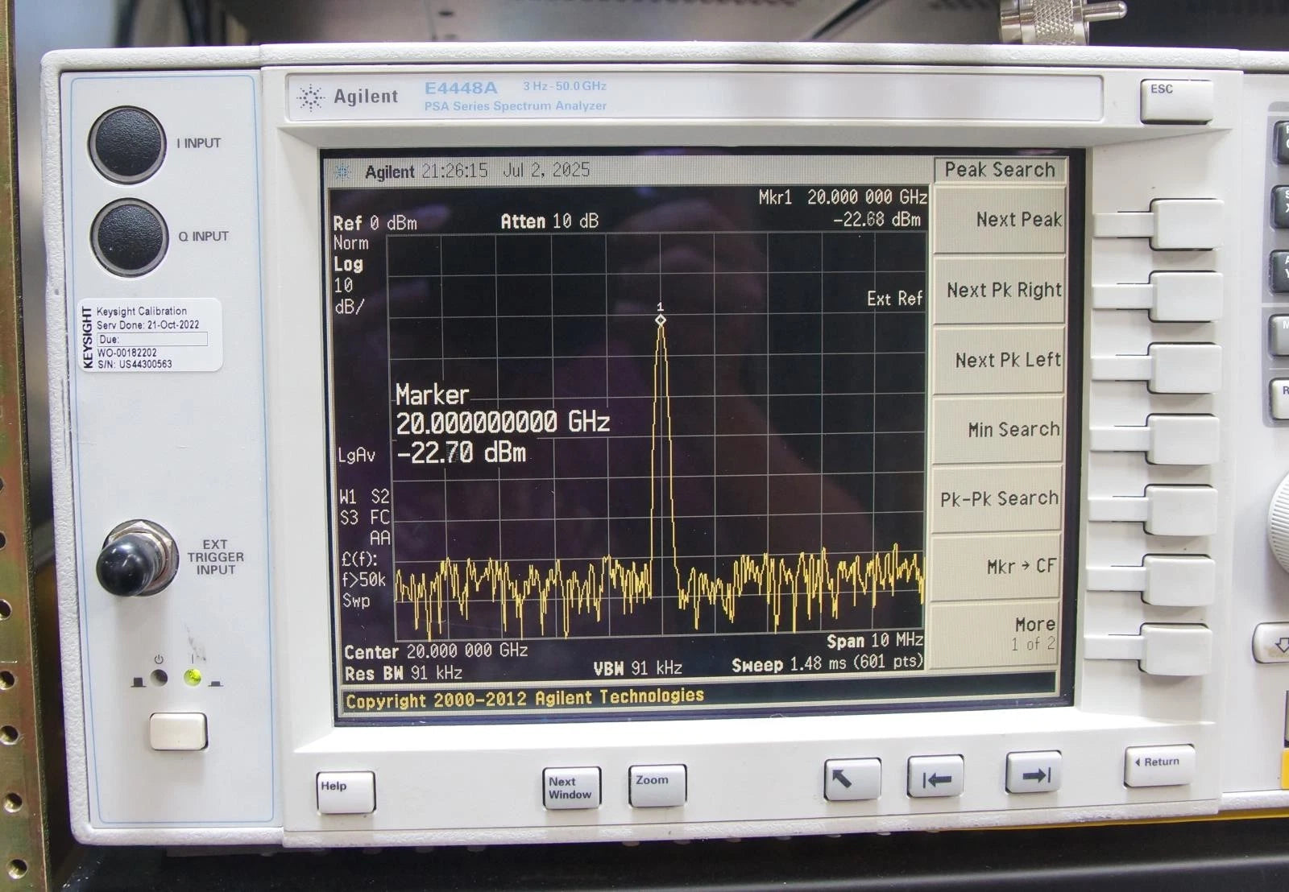The height and width of the screenshot is (892, 1289).
Task: Touch the Q INPUT connector
Action: point(129,237)
